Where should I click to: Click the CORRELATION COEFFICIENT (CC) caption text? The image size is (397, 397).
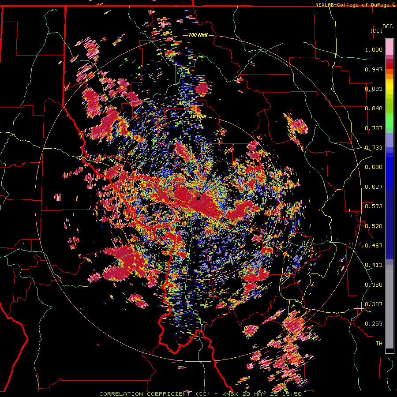(x=155, y=394)
